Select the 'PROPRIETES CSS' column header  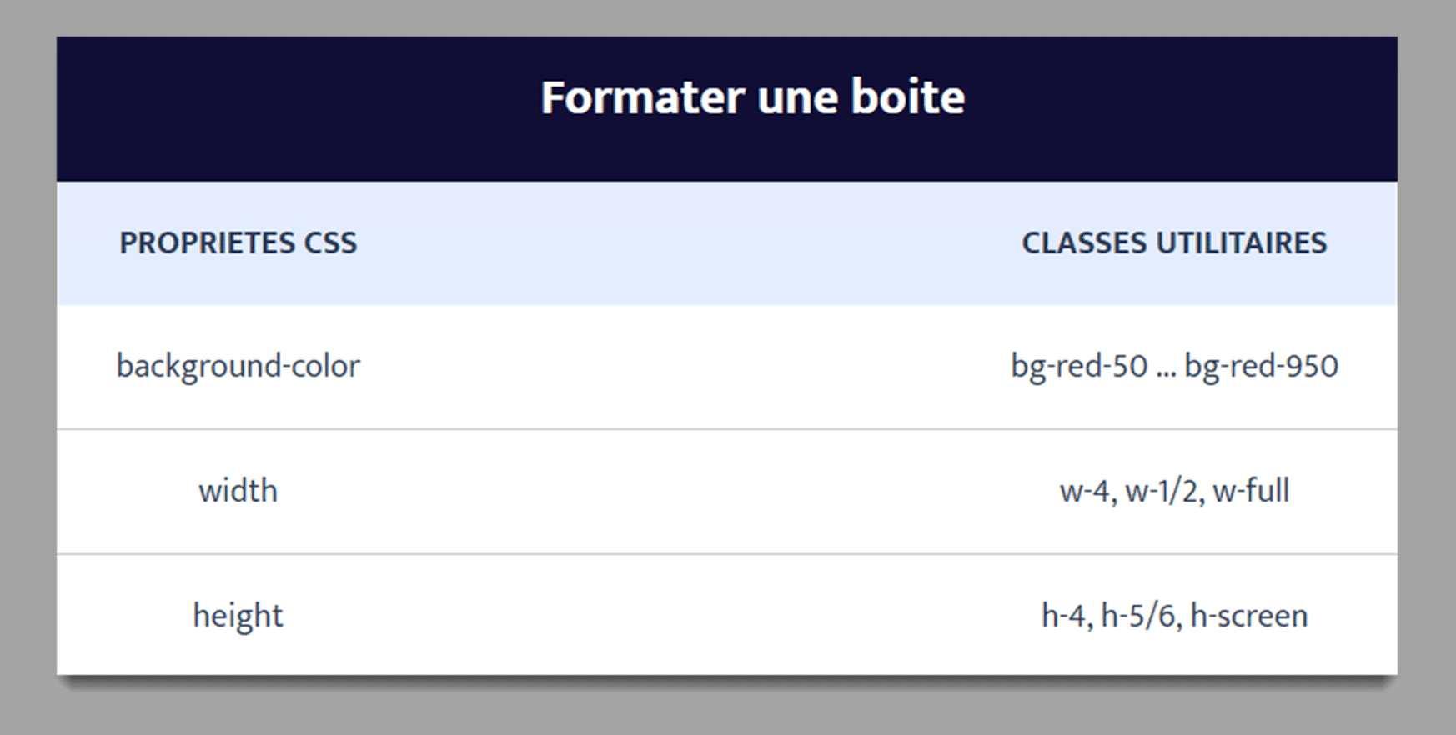[x=238, y=242]
